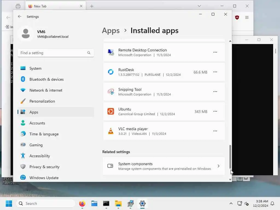Click the scroll up arrow of apps list
This screenshot has height=210, width=280.
tap(230, 41)
